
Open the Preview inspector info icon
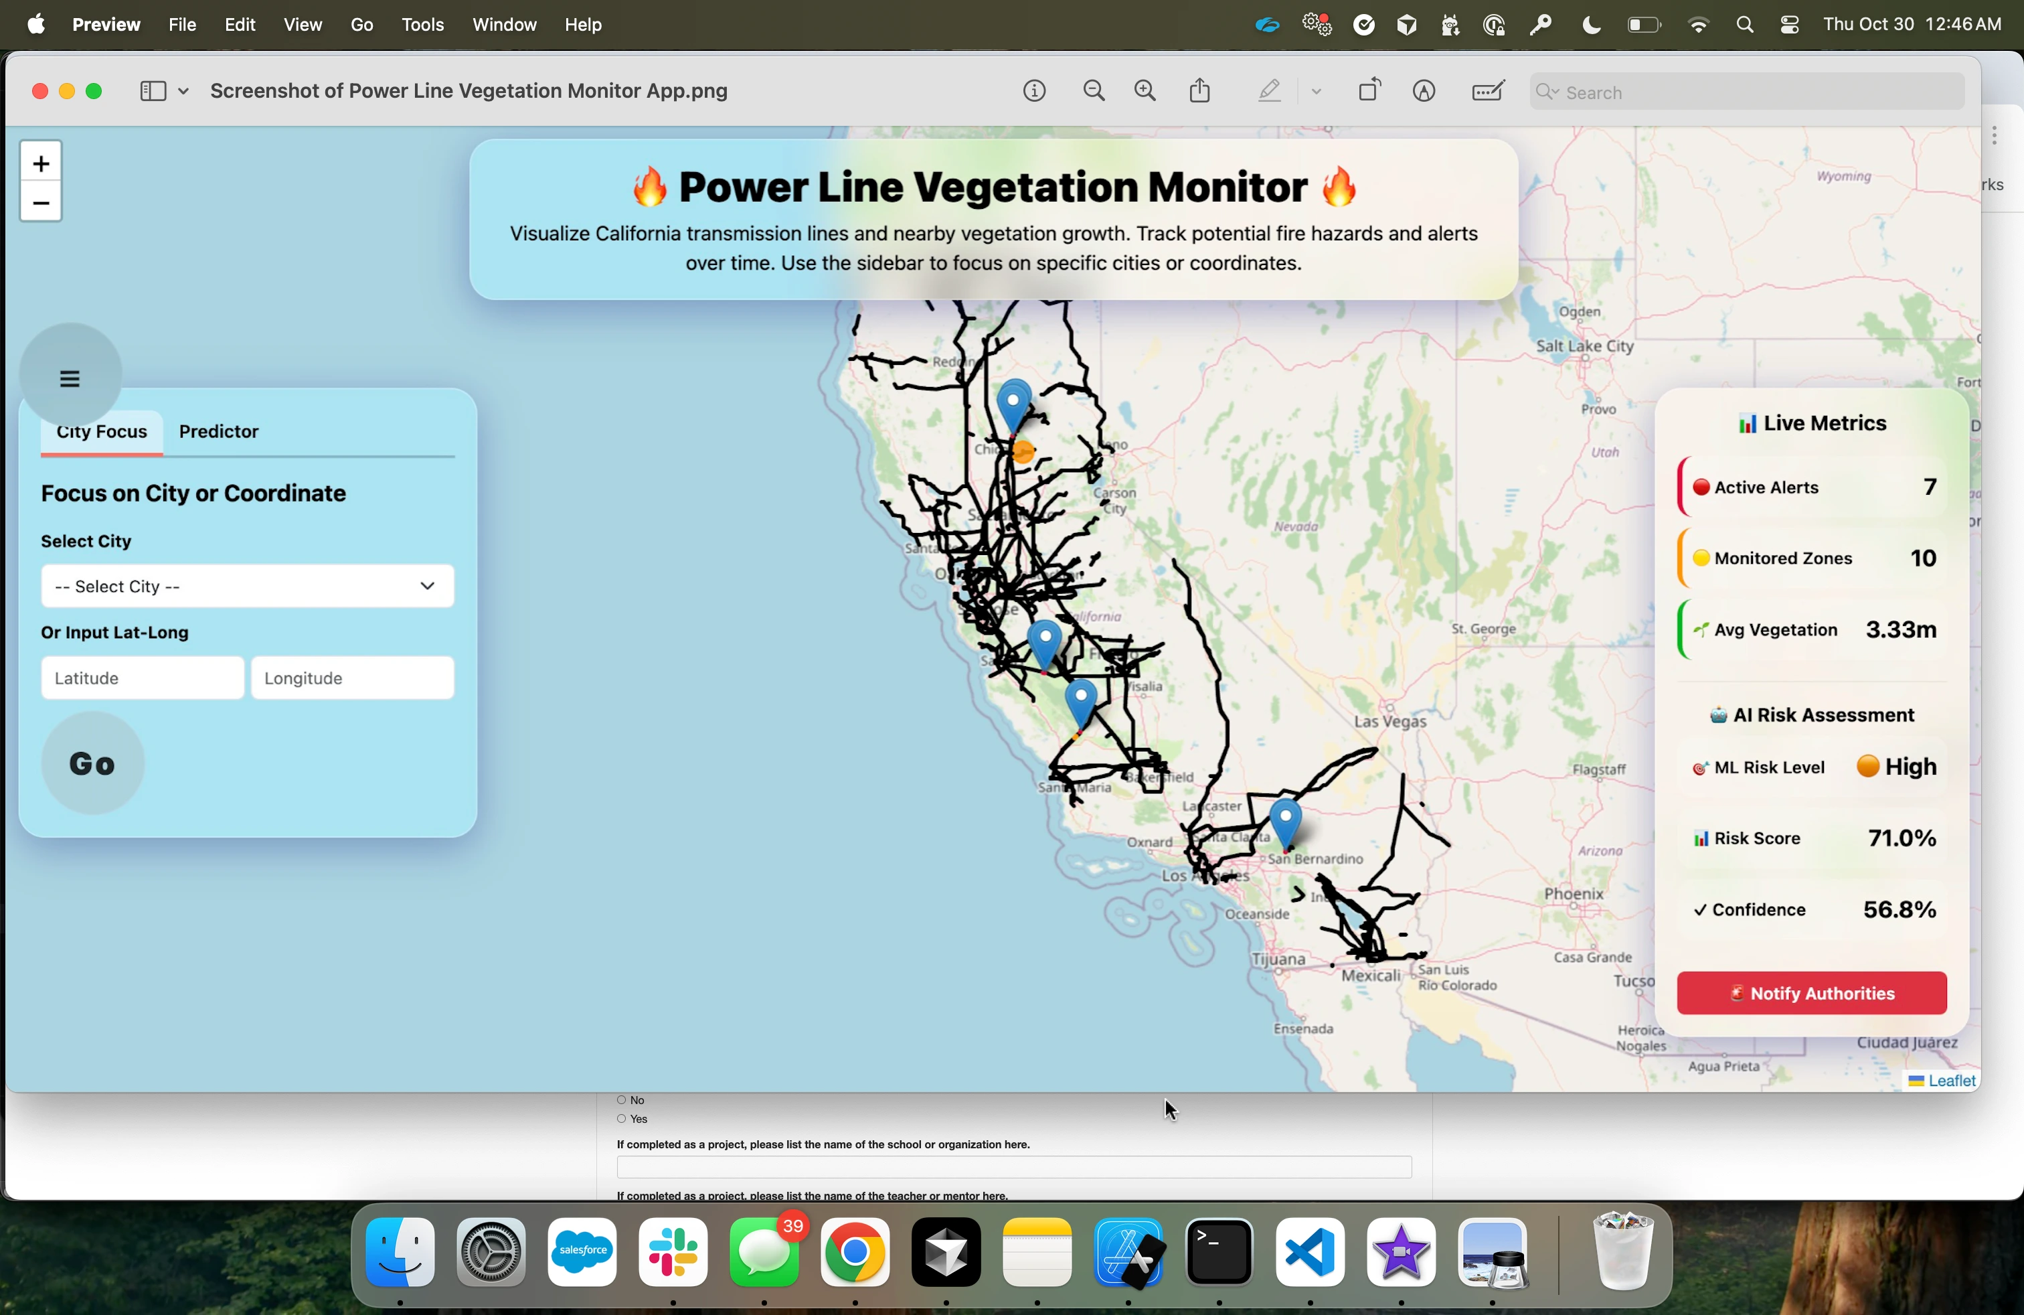point(1034,91)
